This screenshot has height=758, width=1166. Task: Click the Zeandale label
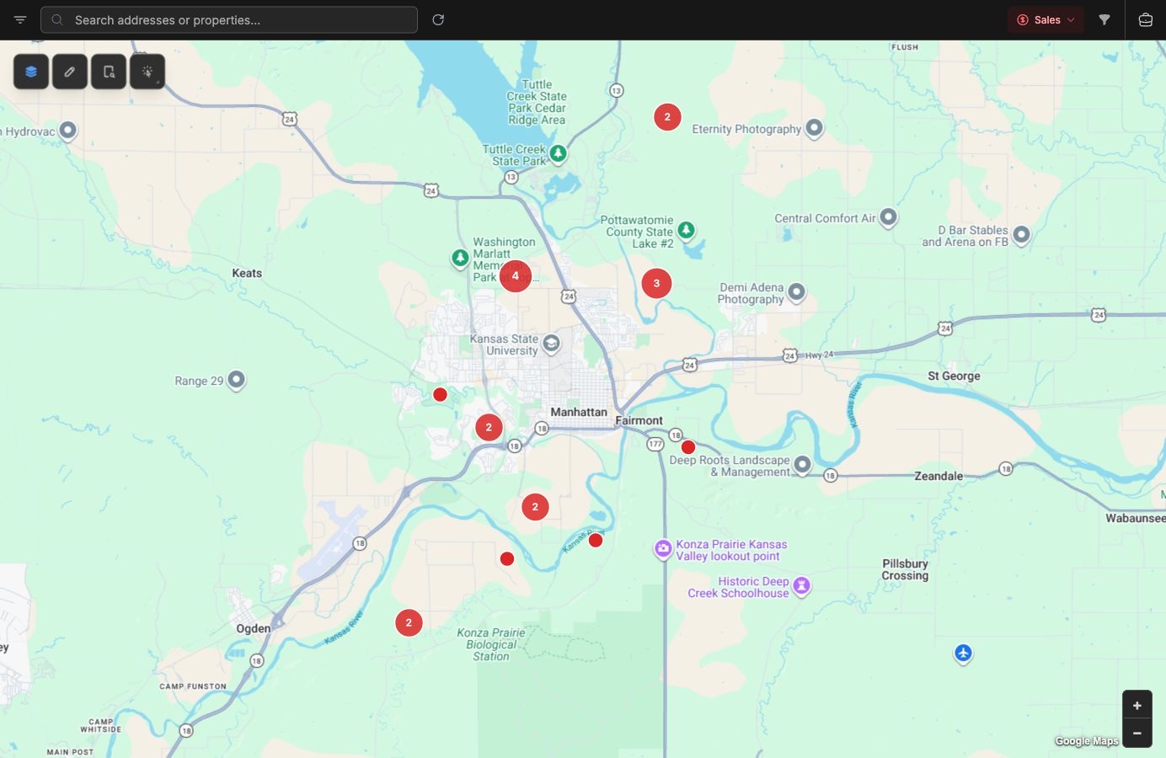[x=939, y=476]
